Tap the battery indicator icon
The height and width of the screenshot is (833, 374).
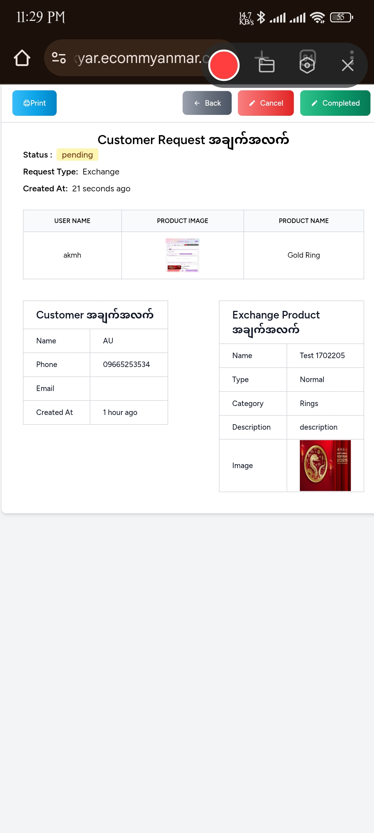coord(341,17)
